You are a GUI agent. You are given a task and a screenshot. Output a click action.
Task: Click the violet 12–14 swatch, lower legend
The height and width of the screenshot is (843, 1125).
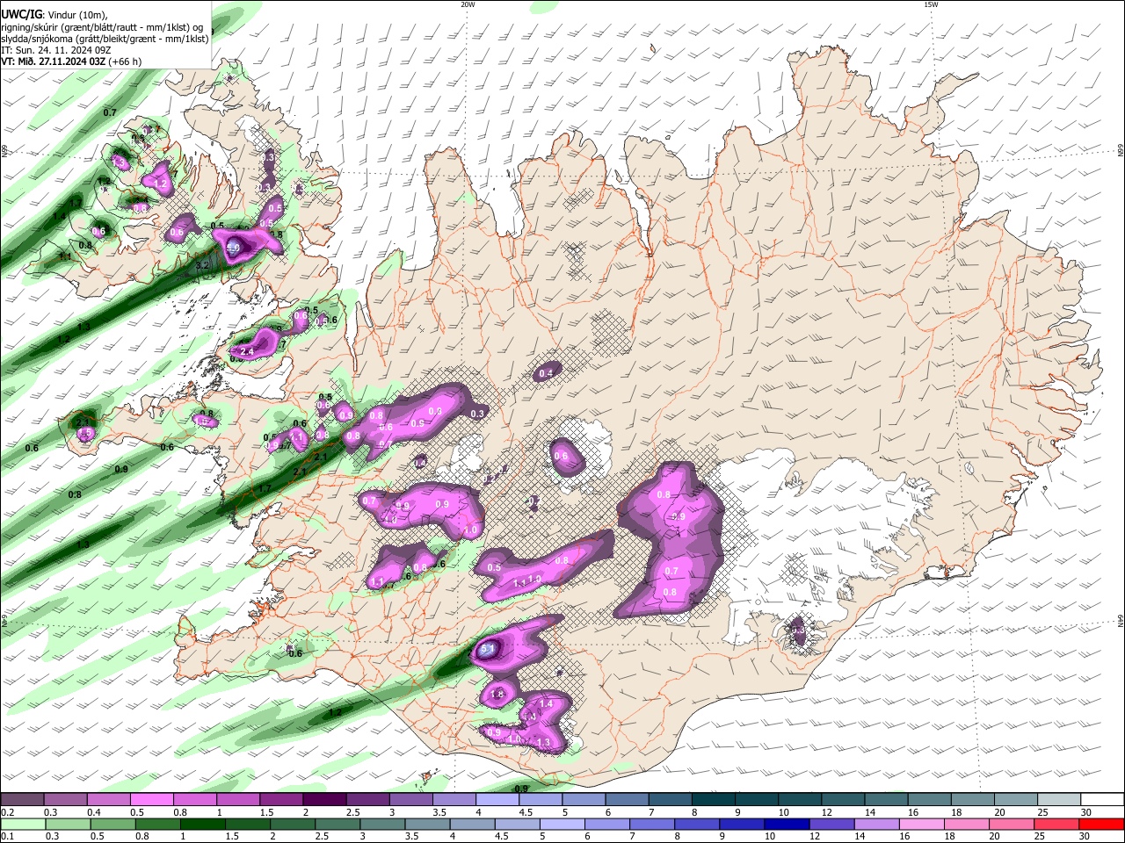(x=831, y=825)
